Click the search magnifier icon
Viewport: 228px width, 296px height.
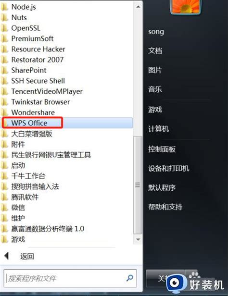(129, 278)
